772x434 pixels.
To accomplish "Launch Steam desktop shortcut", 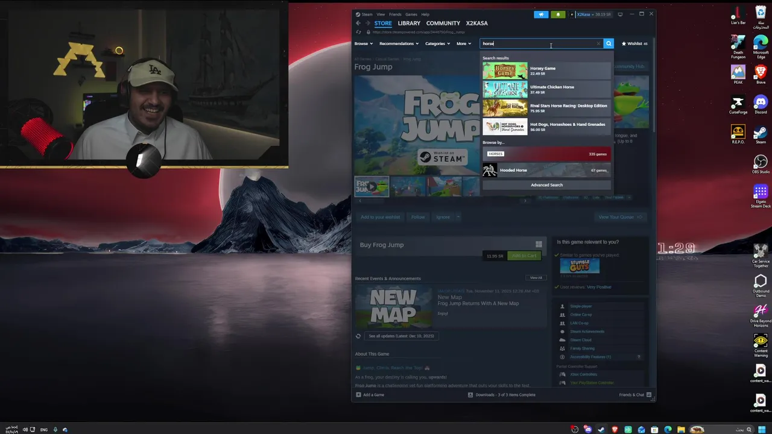I will [x=761, y=134].
